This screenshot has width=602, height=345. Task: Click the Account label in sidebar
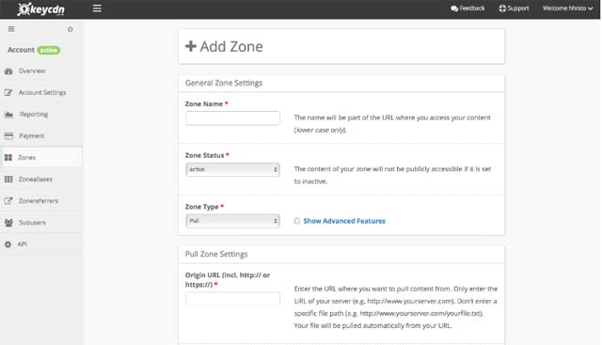pos(21,50)
